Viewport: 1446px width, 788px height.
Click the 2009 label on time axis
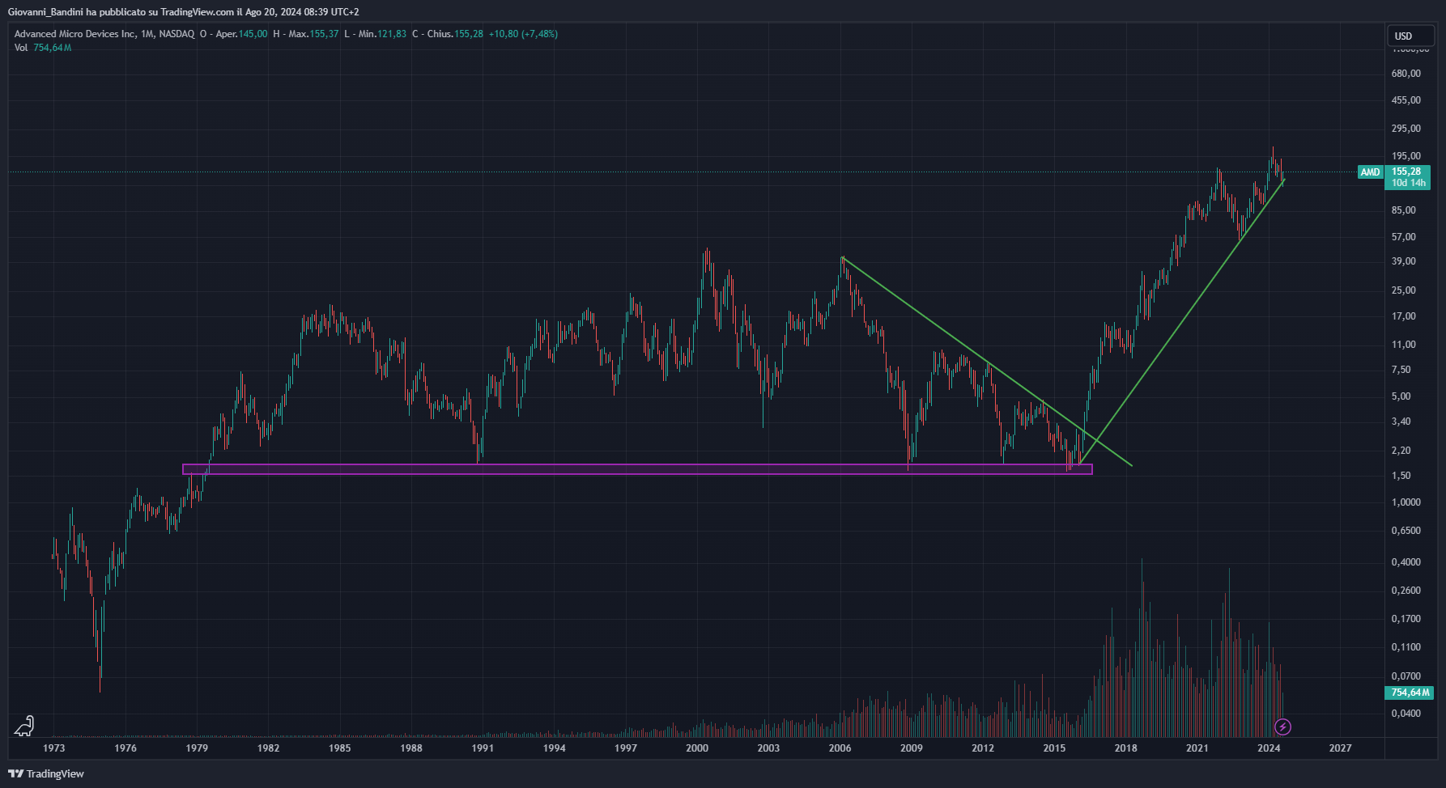tap(912, 748)
